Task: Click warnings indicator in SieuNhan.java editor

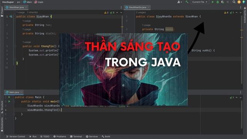Action: [107, 13]
